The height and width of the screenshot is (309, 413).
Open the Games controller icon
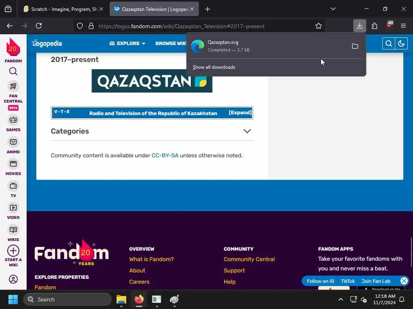click(x=13, y=120)
